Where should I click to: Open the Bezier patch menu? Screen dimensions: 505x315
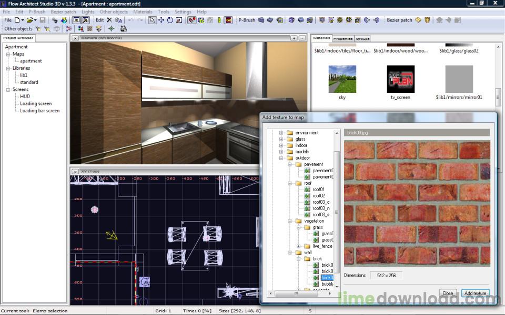64,12
